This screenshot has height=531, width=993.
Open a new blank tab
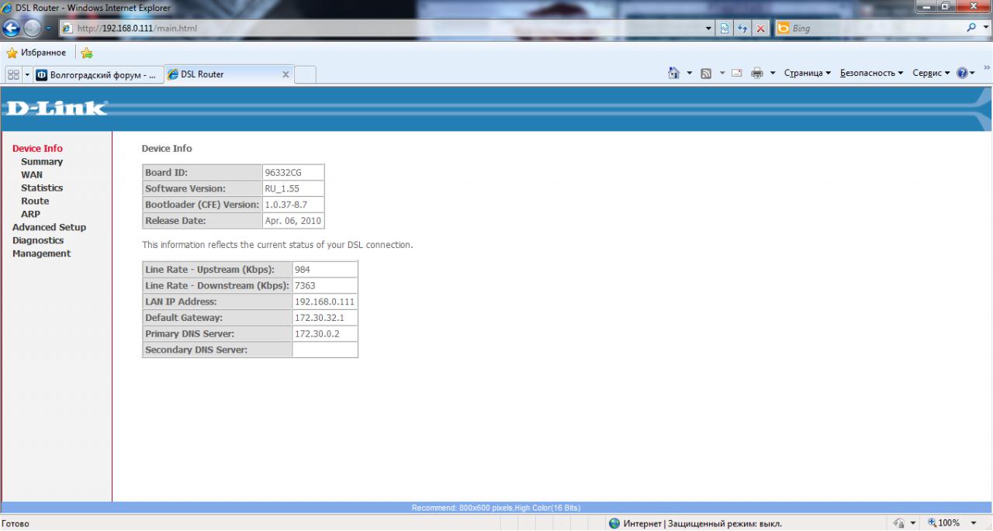pyautogui.click(x=306, y=74)
